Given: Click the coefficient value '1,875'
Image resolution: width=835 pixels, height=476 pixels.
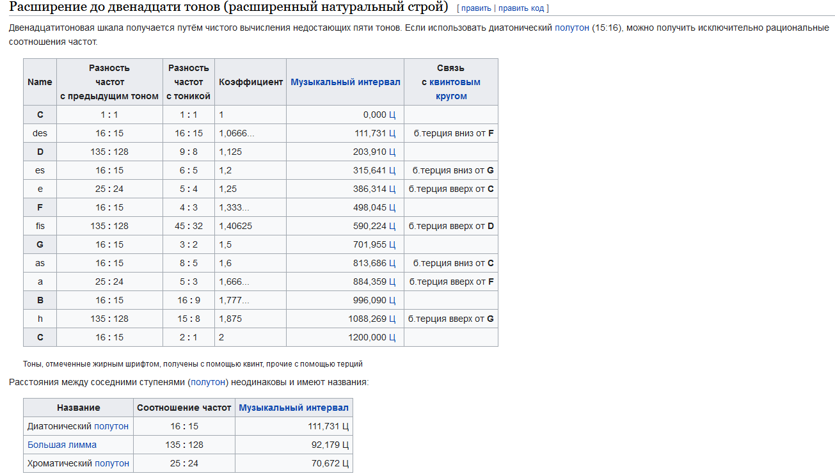Looking at the screenshot, I should [x=230, y=319].
